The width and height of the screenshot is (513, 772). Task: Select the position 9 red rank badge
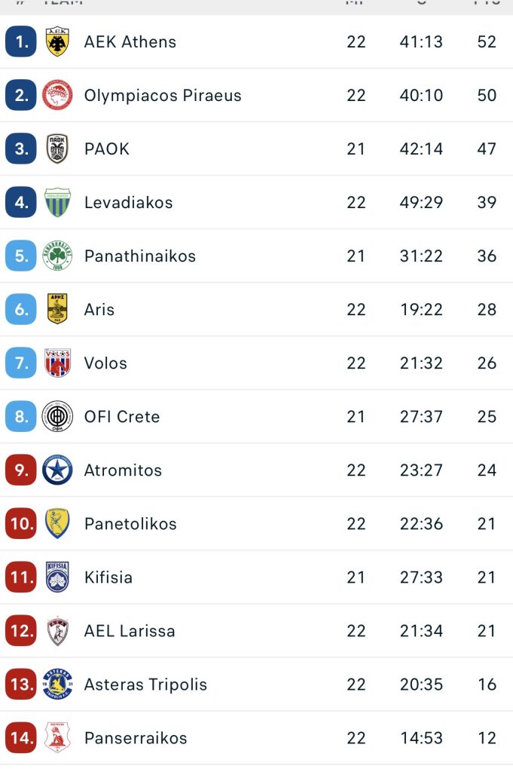pos(21,470)
